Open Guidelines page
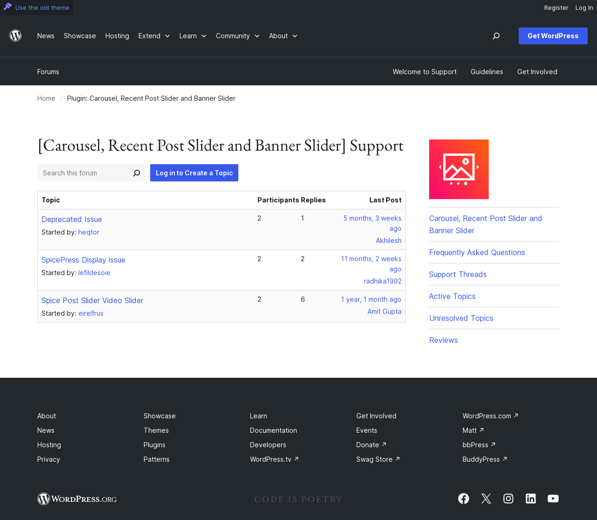The image size is (597, 520). click(486, 72)
